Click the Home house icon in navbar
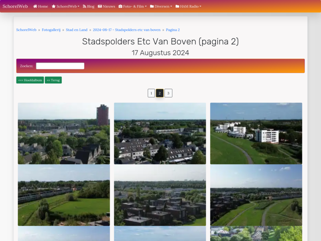321x241 pixels. [x=35, y=6]
